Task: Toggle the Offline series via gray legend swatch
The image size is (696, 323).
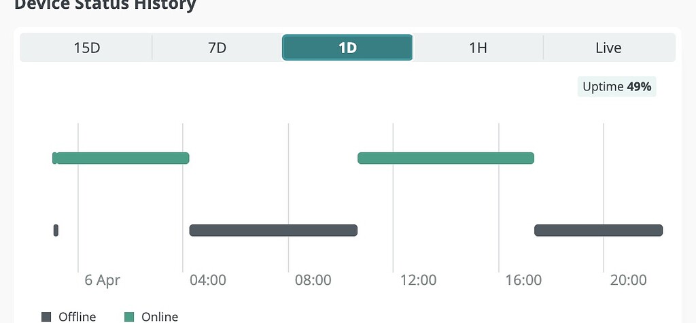Action: point(46,316)
